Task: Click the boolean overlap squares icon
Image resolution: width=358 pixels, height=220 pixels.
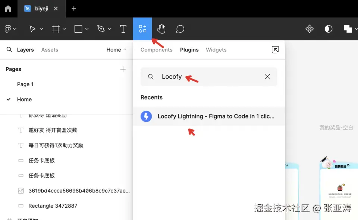Action: coord(348,29)
